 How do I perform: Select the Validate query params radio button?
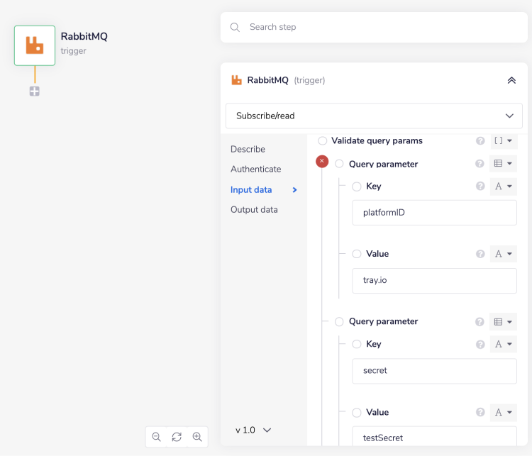click(x=323, y=141)
